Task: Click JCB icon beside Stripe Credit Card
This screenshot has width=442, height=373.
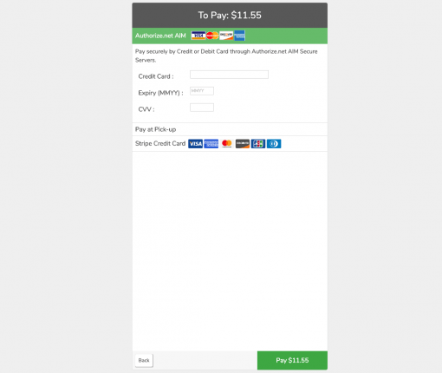Action: (258, 144)
